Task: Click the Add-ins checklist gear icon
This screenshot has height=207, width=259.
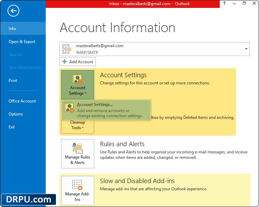Action: [x=77, y=185]
